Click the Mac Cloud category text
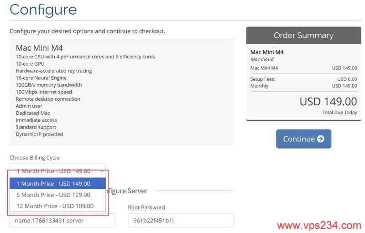Screen dimensions: 365x233 pos(262,59)
